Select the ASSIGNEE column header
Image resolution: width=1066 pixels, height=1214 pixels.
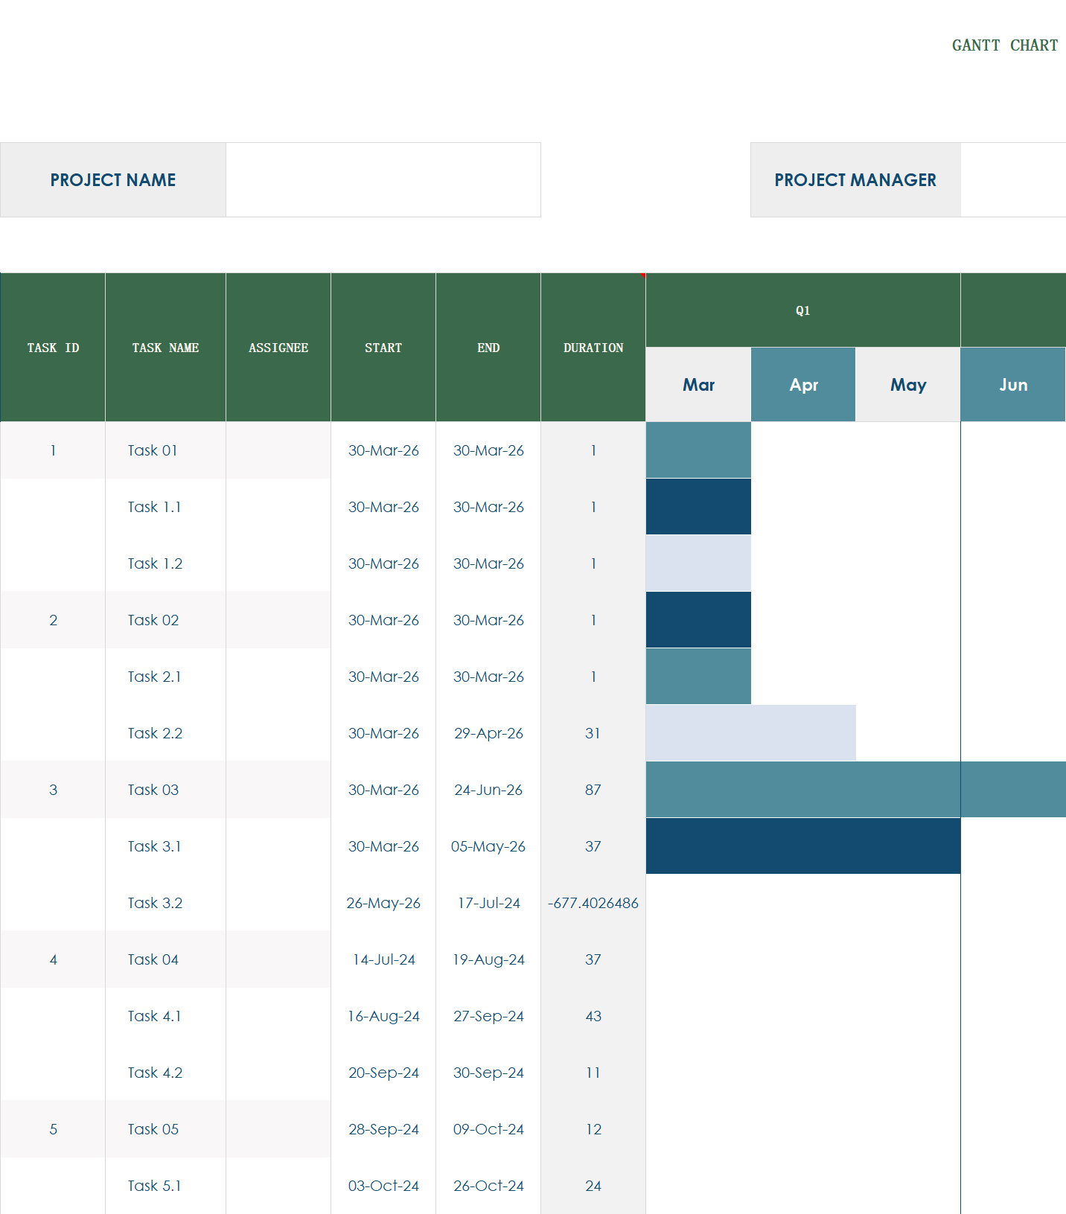278,348
